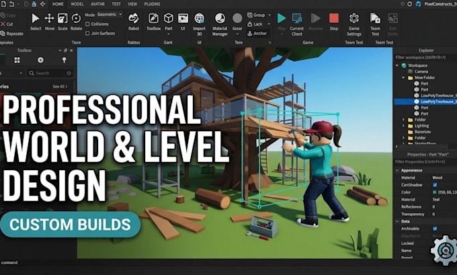Click the Resume playback button
Screen dimensions: 457x275
[x=315, y=22]
